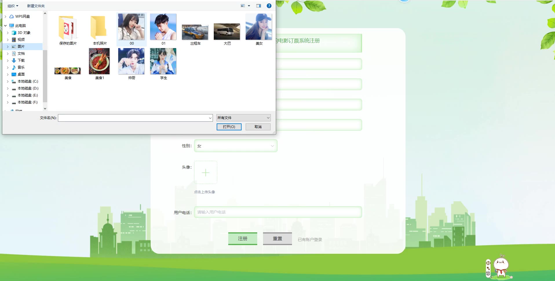Expand the 图片 tree node
This screenshot has width=555, height=281.
[x=8, y=47]
